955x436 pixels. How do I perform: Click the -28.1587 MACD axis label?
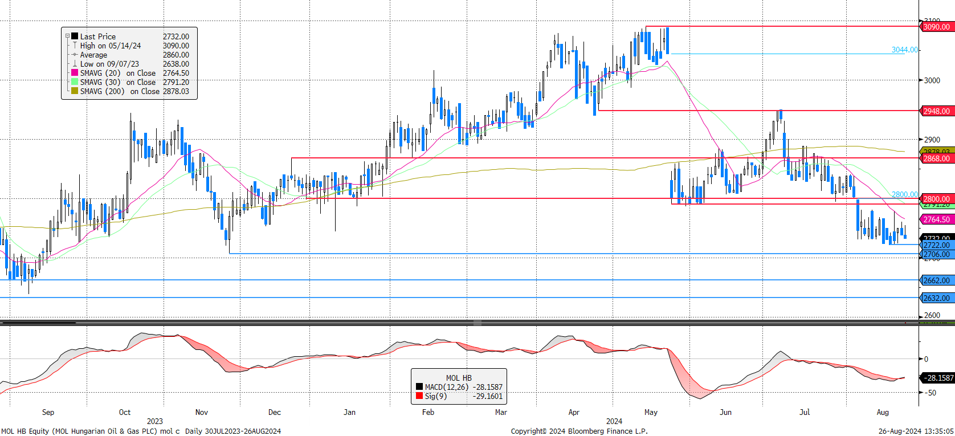pyautogui.click(x=937, y=378)
